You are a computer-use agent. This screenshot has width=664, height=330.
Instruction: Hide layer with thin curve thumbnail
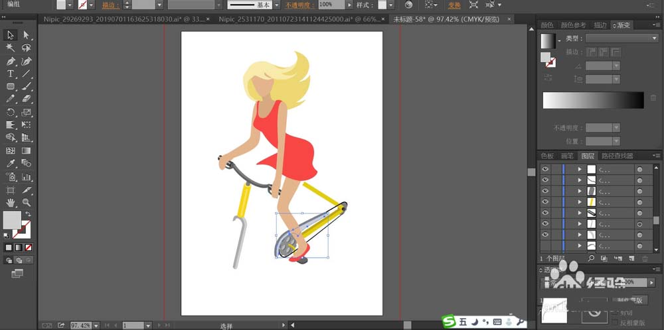(x=545, y=180)
